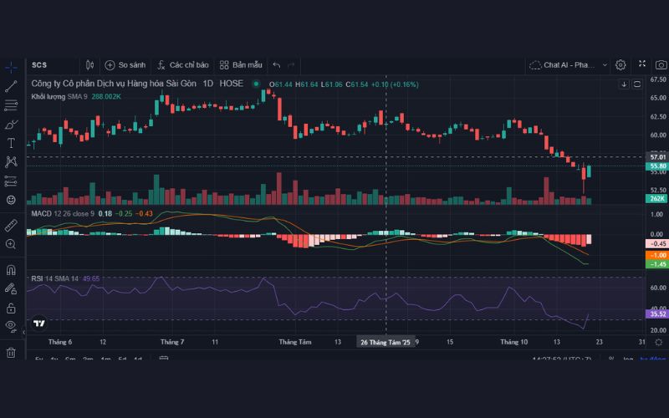Take a chart snapshot with camera icon
The image size is (669, 418).
click(x=661, y=64)
